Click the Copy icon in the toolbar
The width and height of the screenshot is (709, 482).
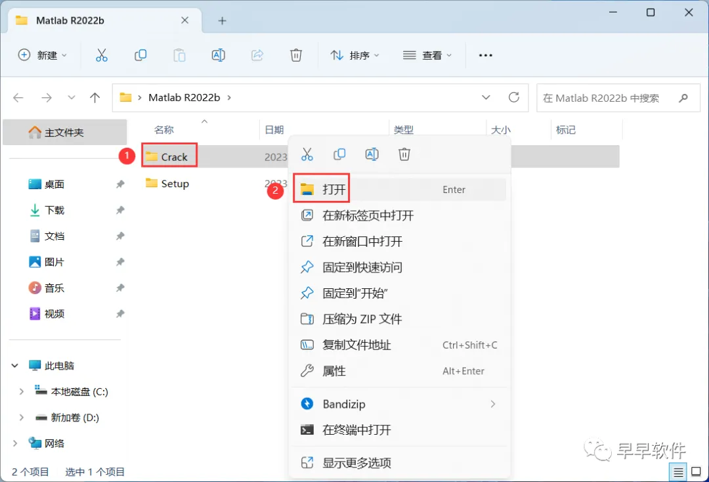140,55
